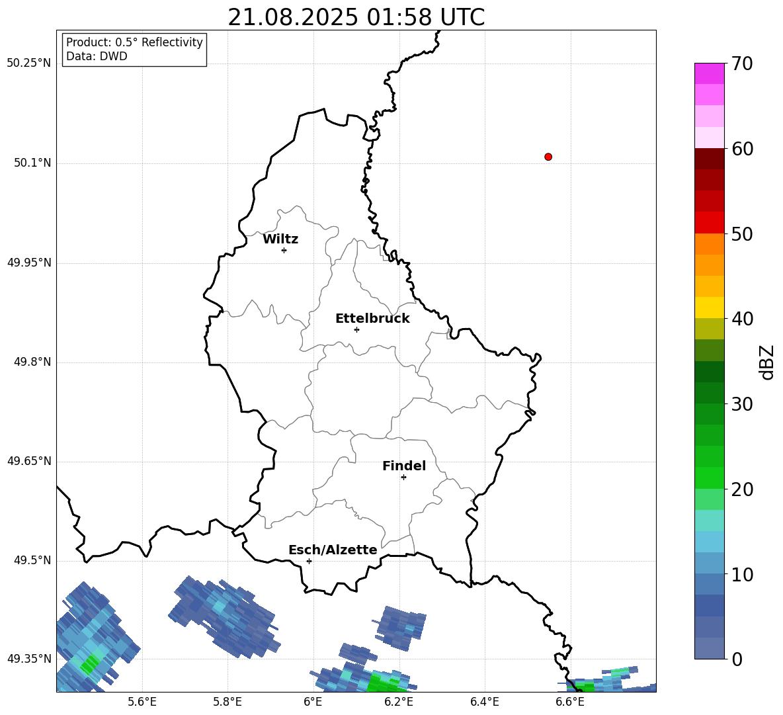Click the 10 tick label on colorbar
Viewport: 783px width, 715px height.
click(x=742, y=574)
